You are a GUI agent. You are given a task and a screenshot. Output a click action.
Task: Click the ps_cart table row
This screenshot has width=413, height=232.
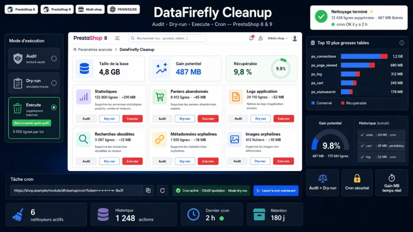coord(357,83)
